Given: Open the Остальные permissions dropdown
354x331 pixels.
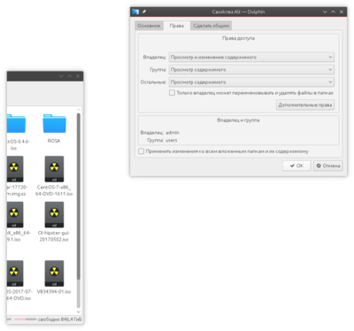Looking at the screenshot, I should 251,82.
